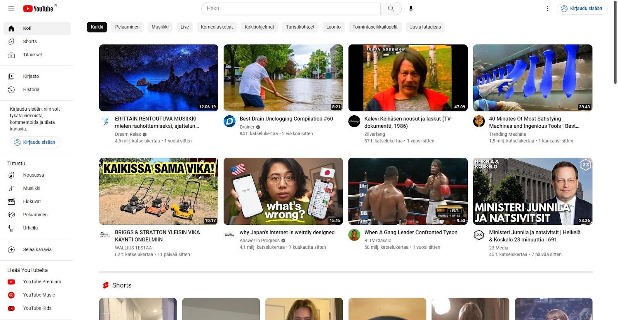Select the Uusia latauksia filter chip
Viewport: 618px width, 320px height.
(425, 27)
